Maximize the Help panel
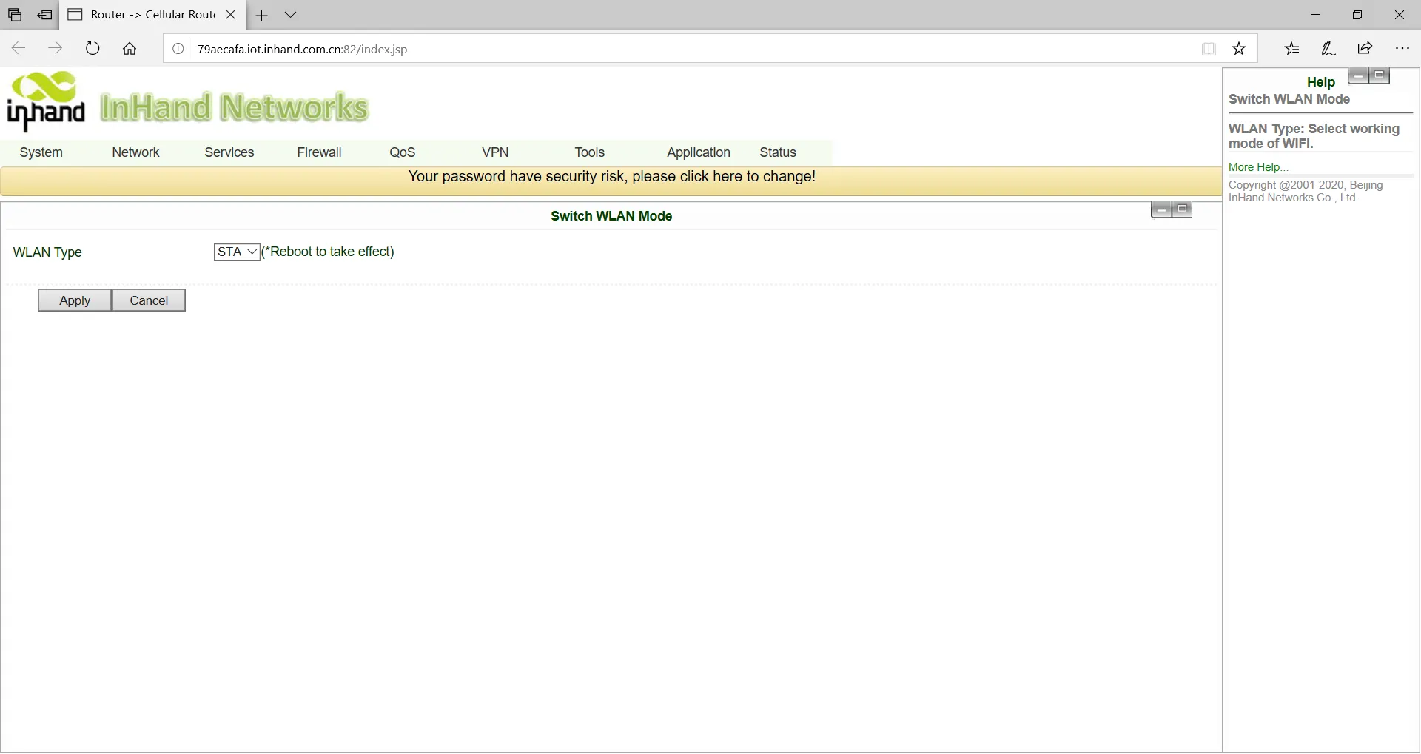1421x754 pixels. point(1379,75)
